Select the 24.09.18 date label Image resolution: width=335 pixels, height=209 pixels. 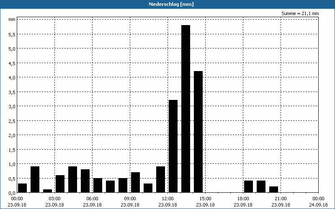click(x=318, y=205)
